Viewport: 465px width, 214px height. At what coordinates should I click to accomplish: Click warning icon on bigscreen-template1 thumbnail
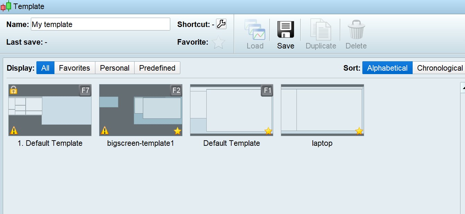(x=104, y=131)
